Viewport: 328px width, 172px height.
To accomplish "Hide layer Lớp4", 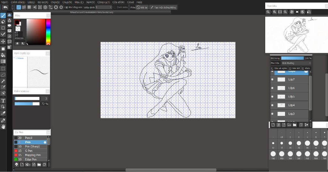I will coord(272,105).
